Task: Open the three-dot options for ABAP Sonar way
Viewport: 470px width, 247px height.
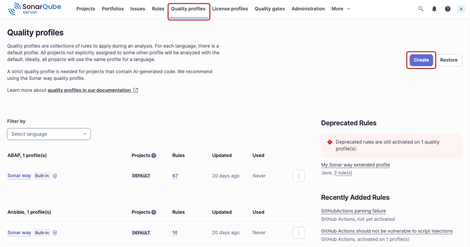Action: click(299, 176)
